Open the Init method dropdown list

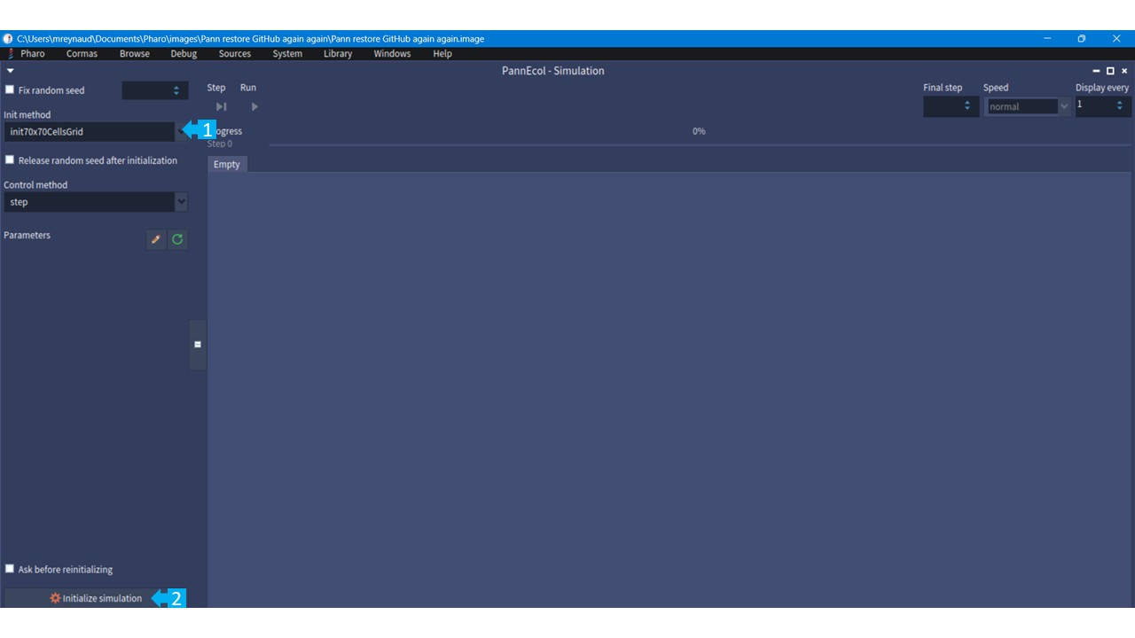point(181,131)
